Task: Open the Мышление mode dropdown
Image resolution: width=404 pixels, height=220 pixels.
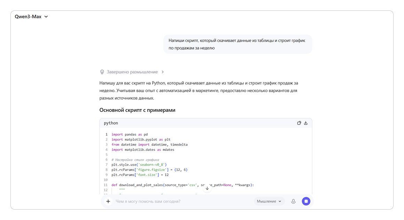Action: coord(269,201)
